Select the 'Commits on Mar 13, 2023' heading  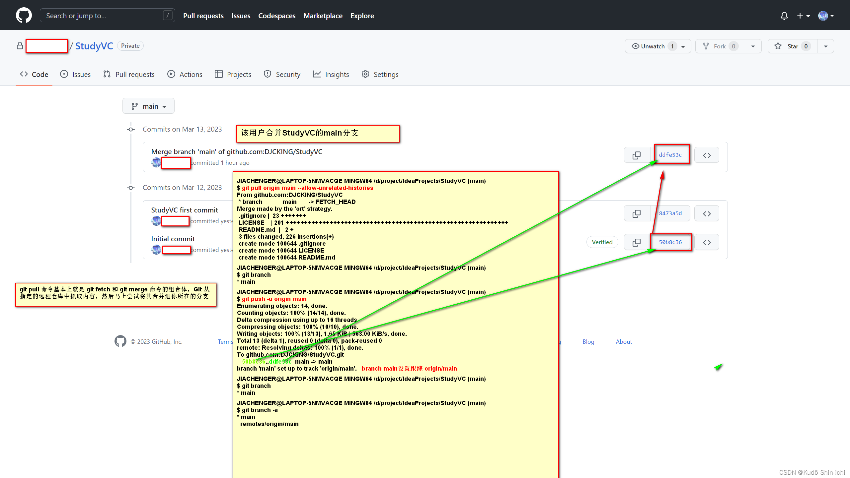182,129
